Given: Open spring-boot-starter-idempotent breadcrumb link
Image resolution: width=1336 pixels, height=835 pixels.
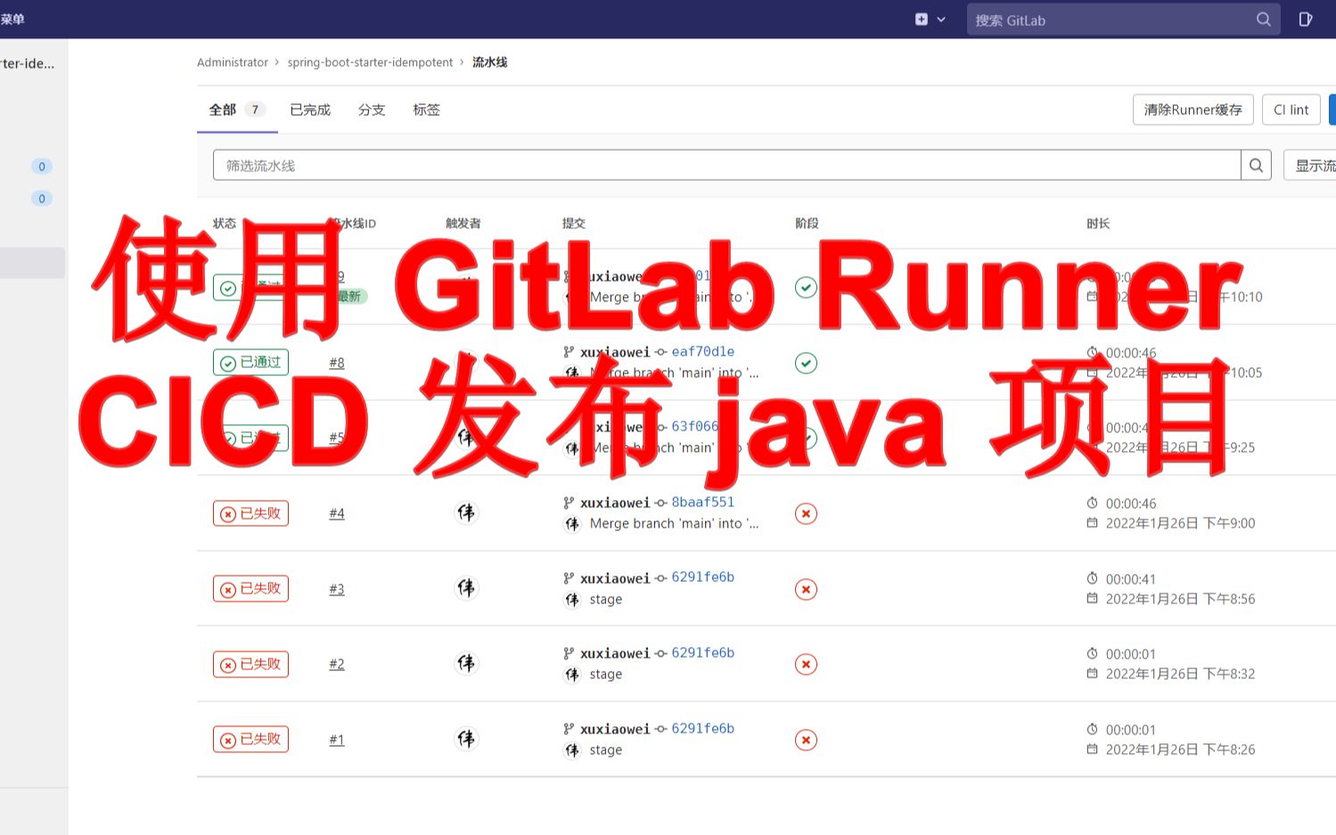Looking at the screenshot, I should (370, 62).
